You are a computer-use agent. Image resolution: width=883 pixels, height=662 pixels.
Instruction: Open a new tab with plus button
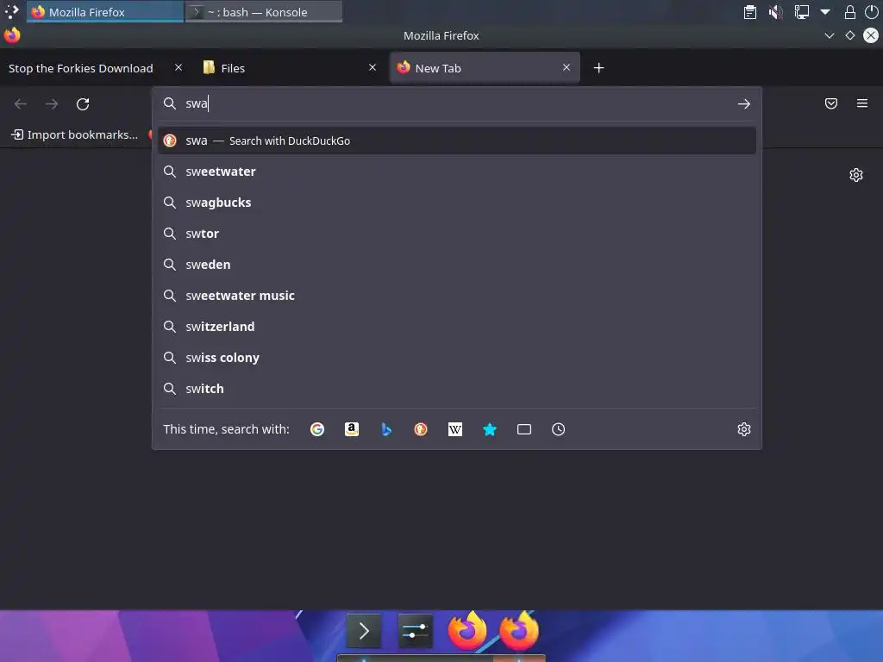[x=598, y=68]
